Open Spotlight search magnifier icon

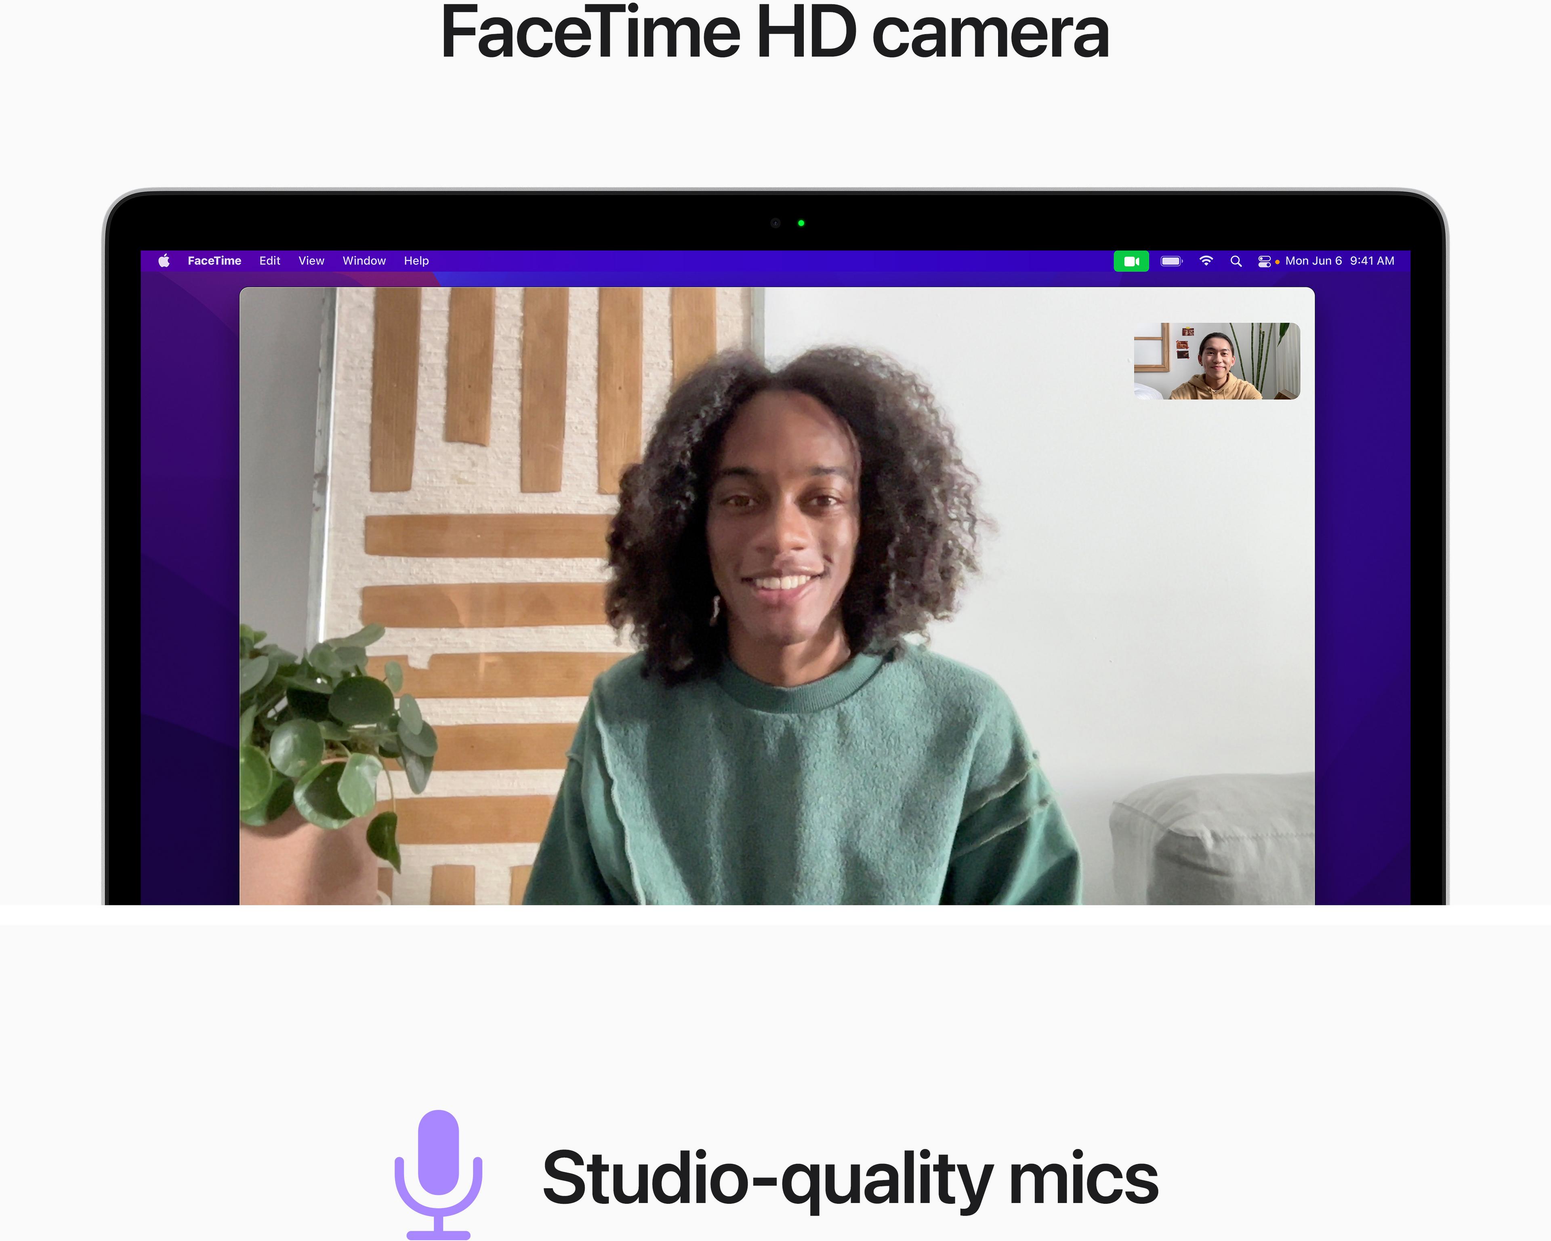point(1236,261)
